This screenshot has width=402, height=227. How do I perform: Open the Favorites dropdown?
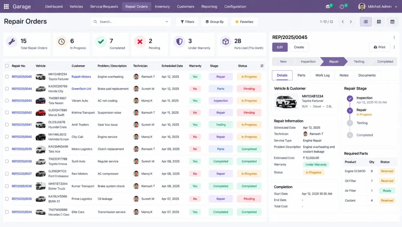pos(244,22)
